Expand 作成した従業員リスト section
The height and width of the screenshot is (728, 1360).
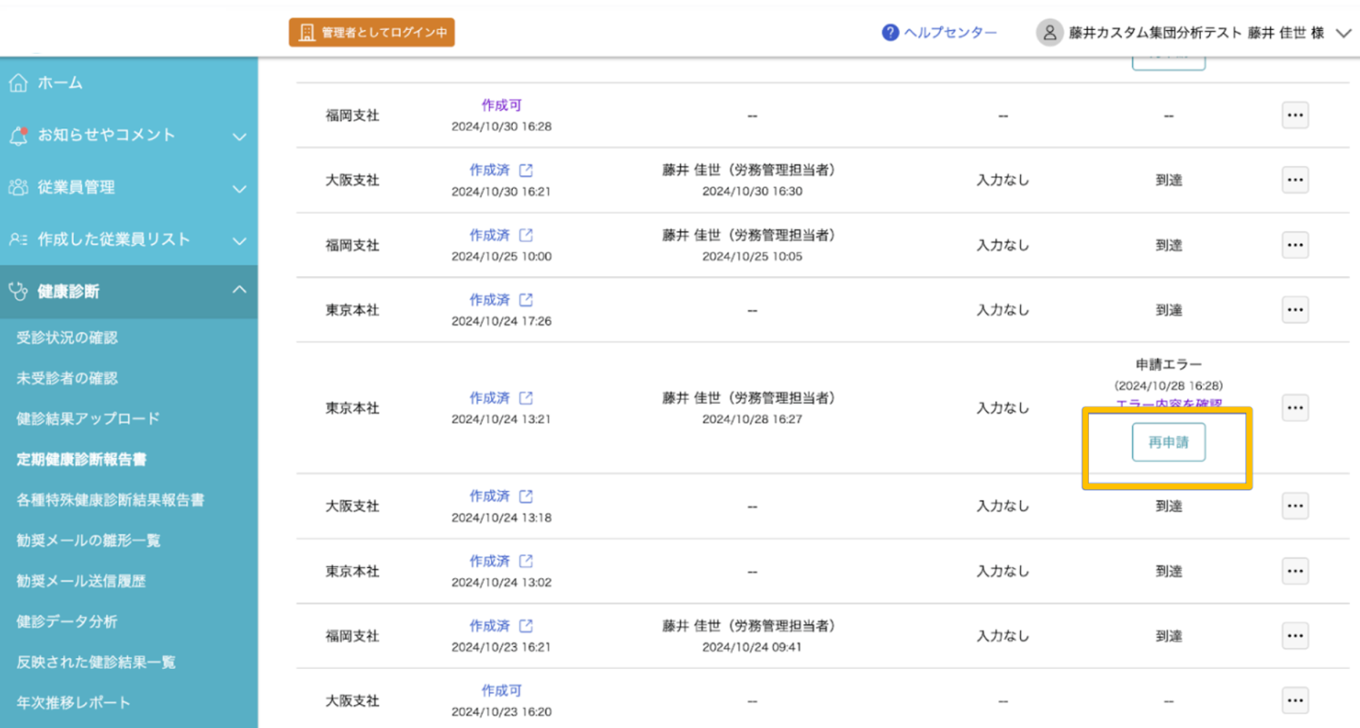[x=239, y=242]
